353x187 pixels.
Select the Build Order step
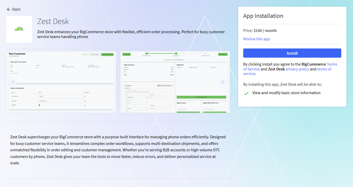176,54
